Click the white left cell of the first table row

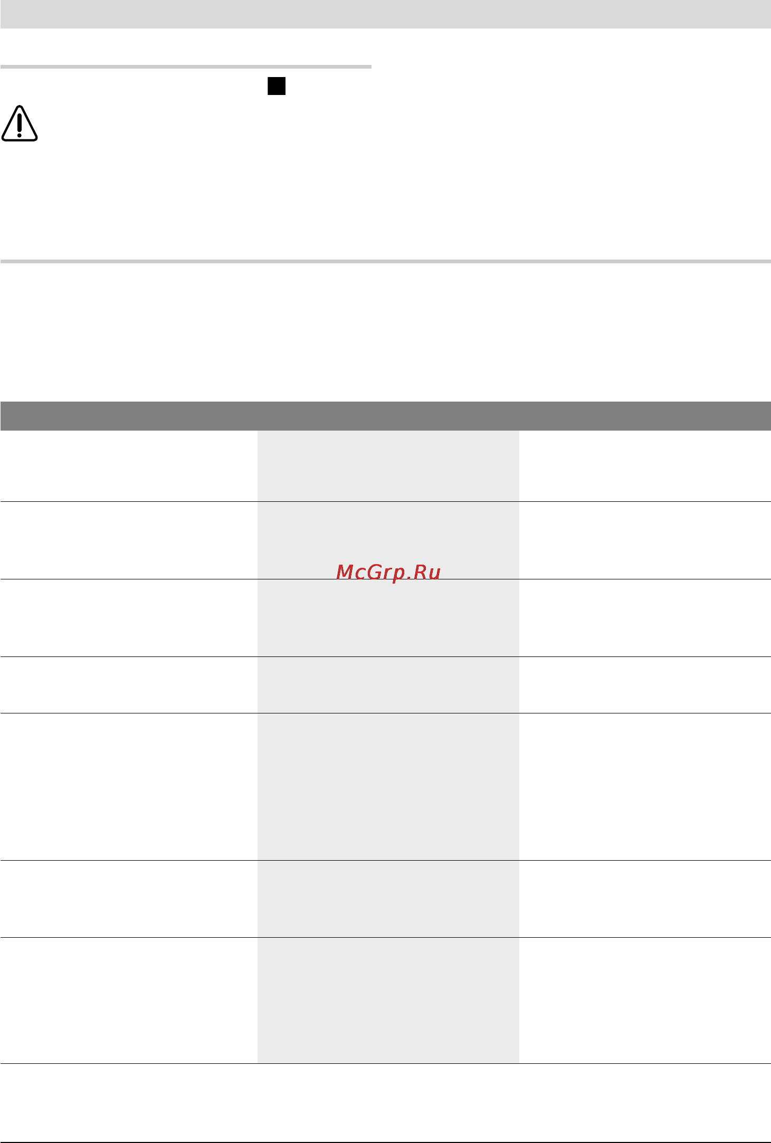pyautogui.click(x=129, y=466)
